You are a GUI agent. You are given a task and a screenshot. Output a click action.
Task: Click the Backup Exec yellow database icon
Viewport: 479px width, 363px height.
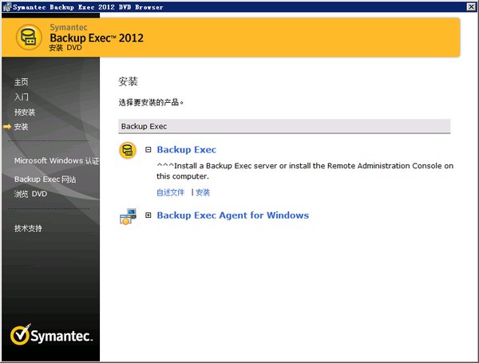point(128,150)
